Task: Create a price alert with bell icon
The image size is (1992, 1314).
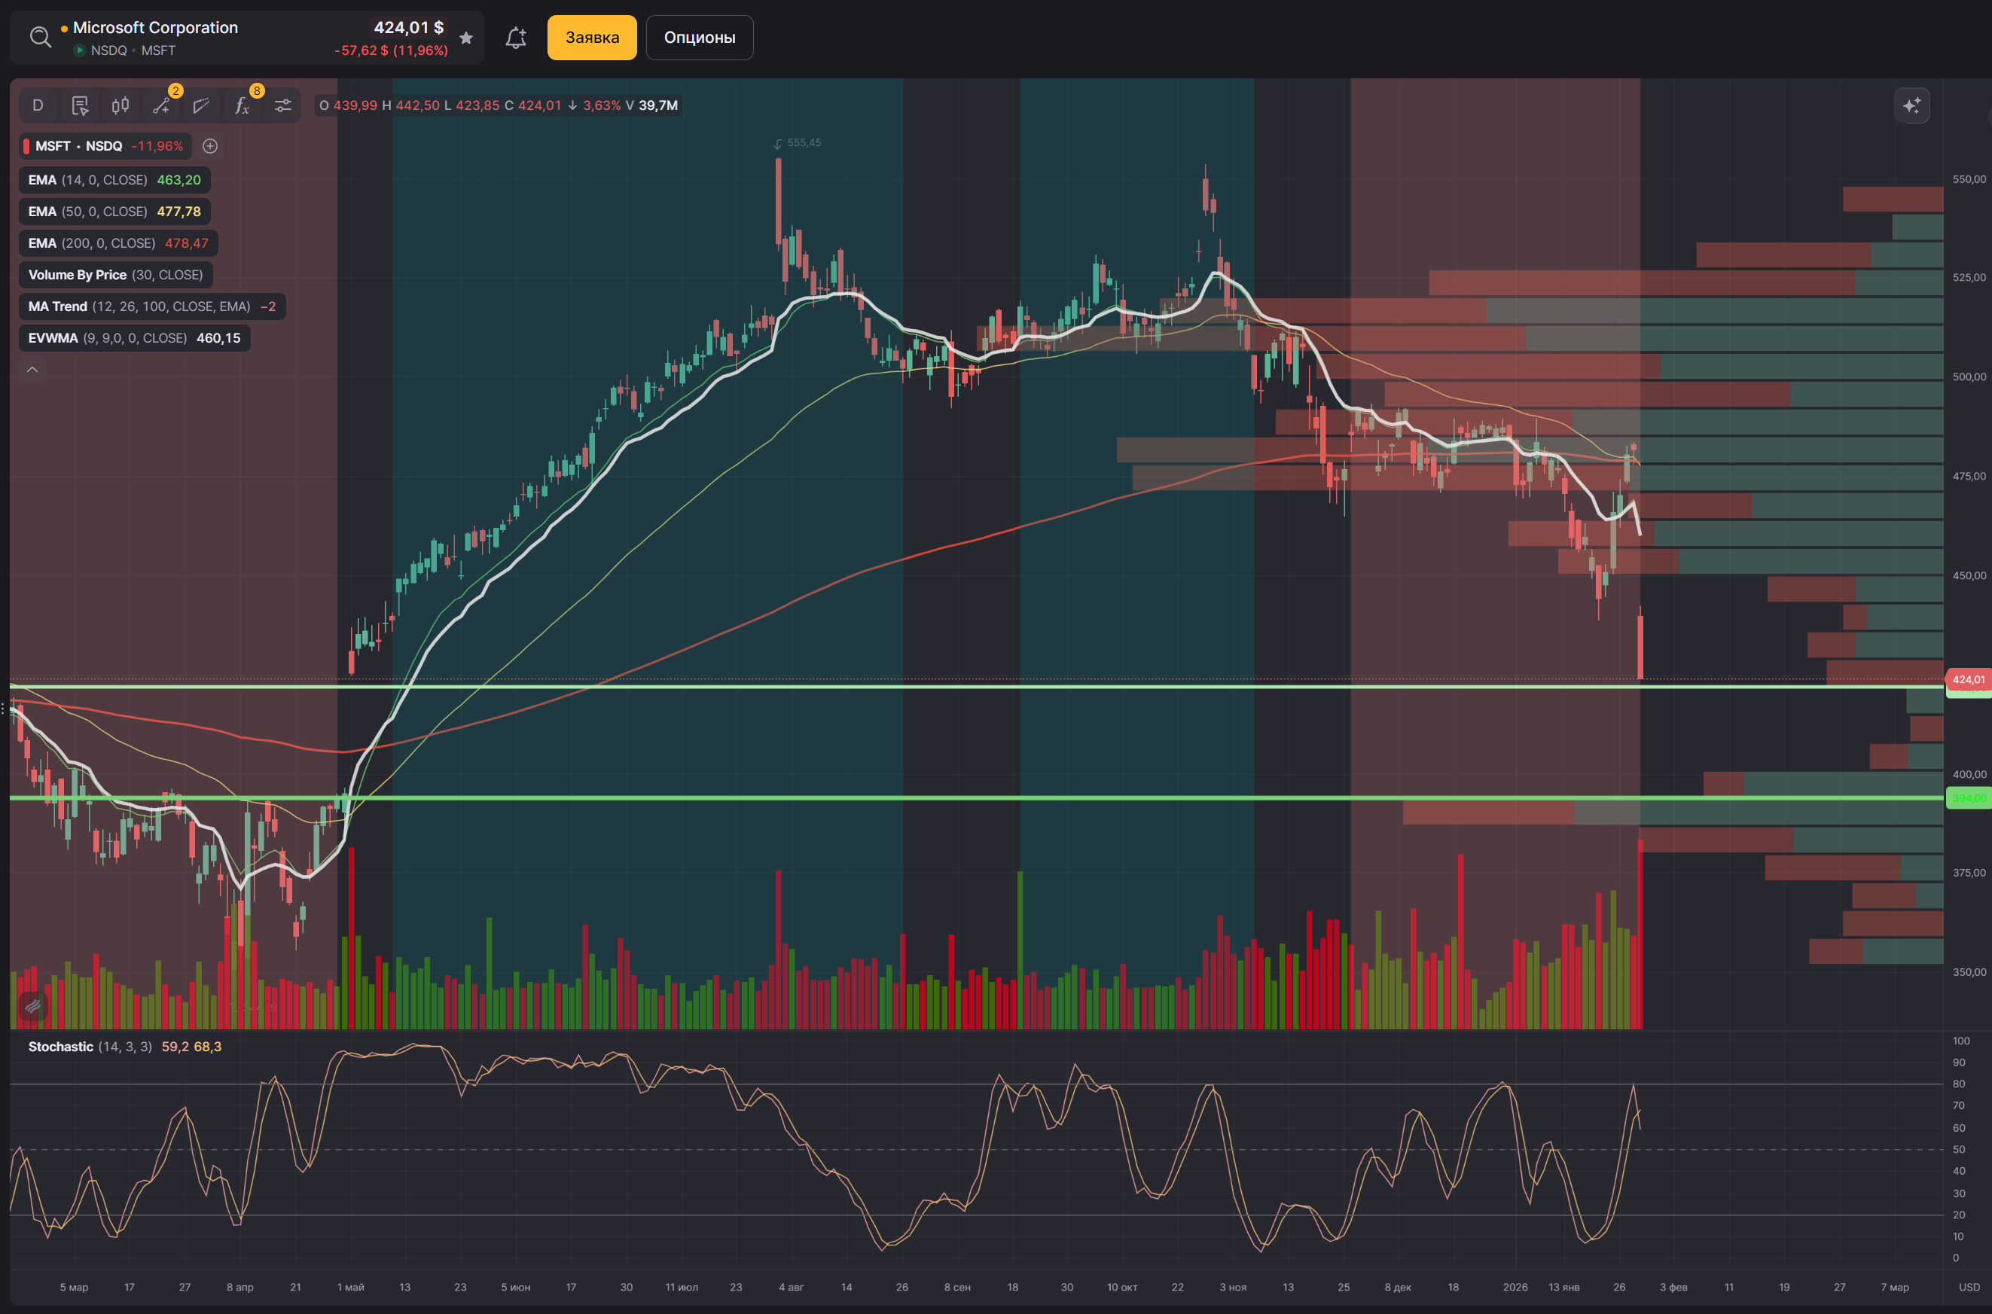Action: tap(516, 38)
